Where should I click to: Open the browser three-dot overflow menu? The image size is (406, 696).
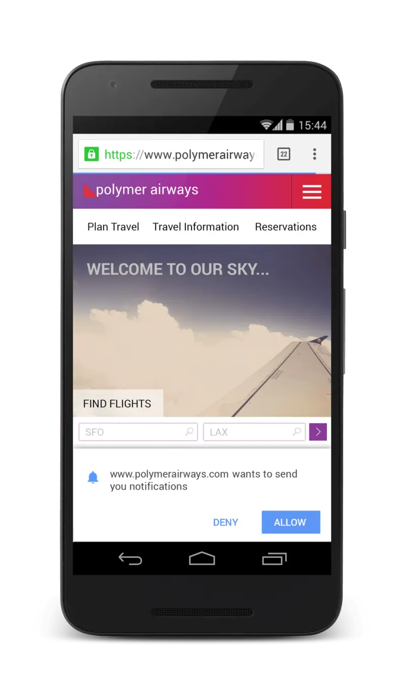tap(315, 154)
